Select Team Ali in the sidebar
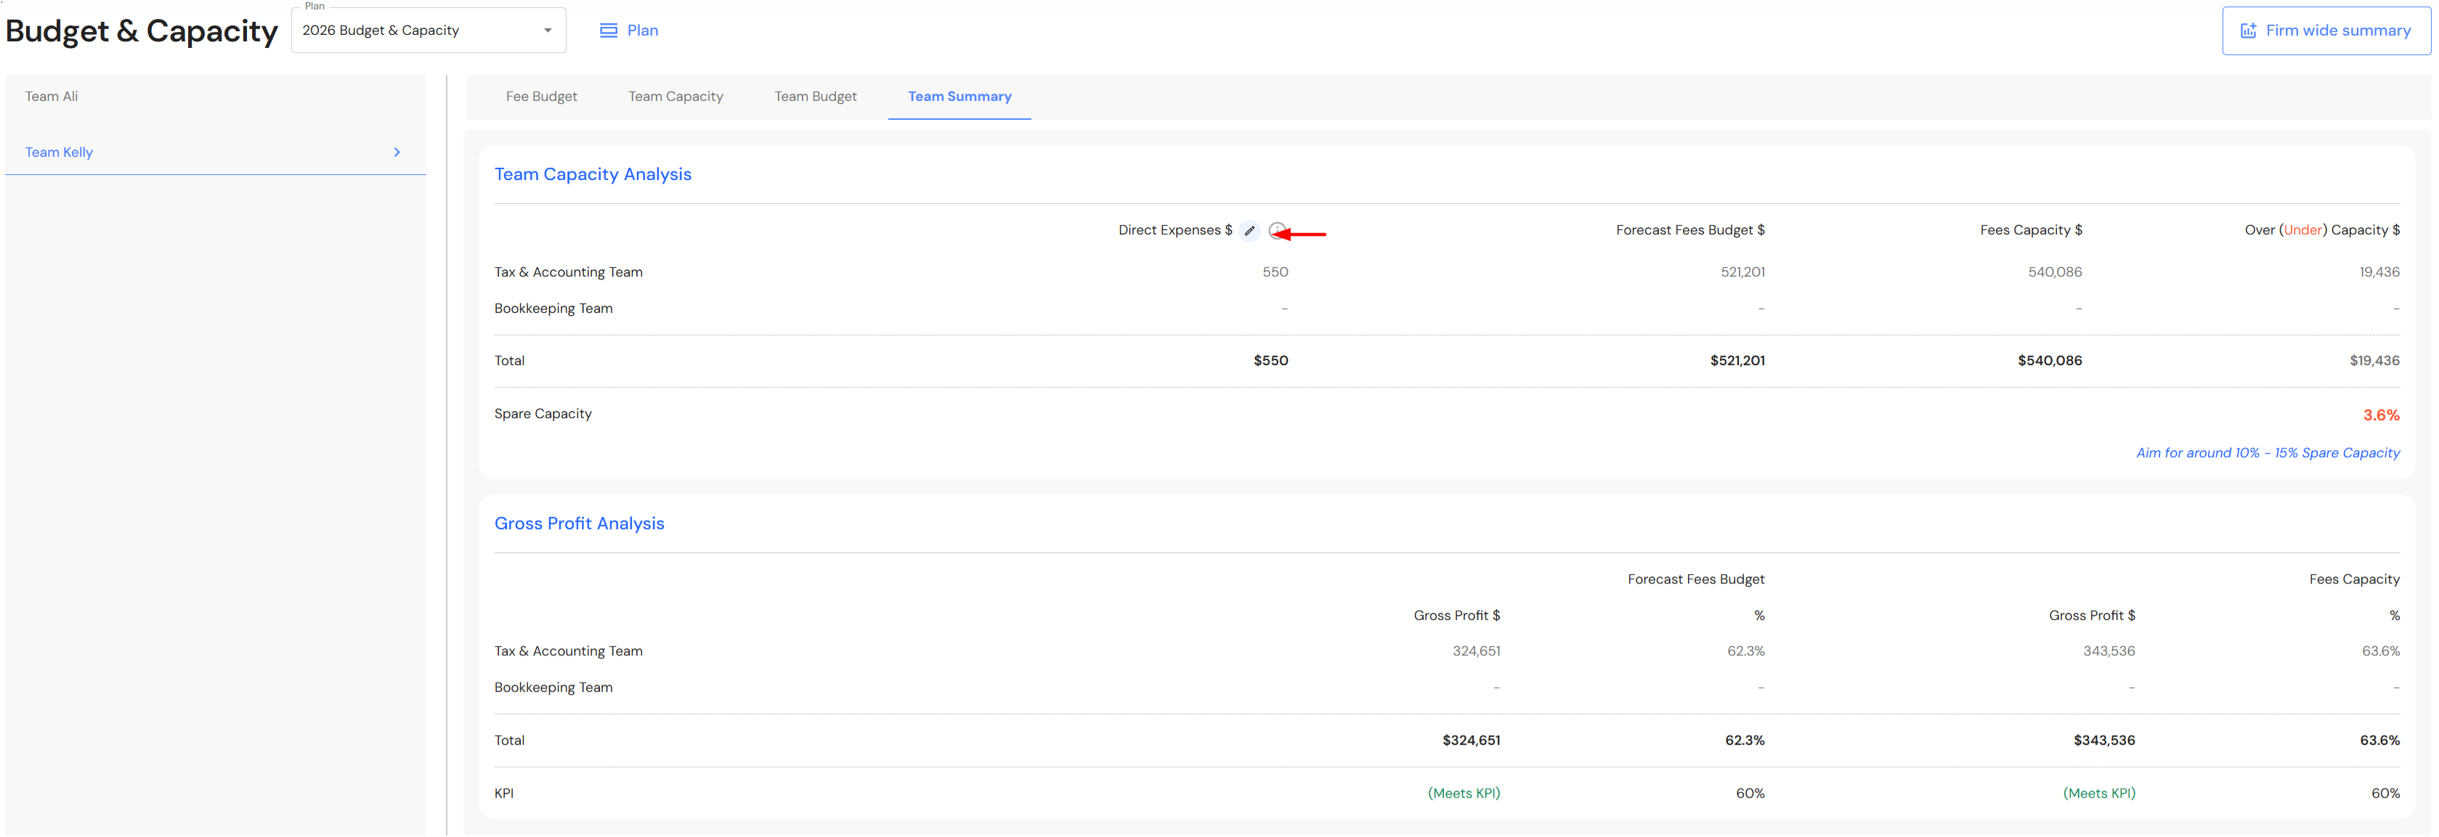The image size is (2439, 837). click(x=52, y=97)
